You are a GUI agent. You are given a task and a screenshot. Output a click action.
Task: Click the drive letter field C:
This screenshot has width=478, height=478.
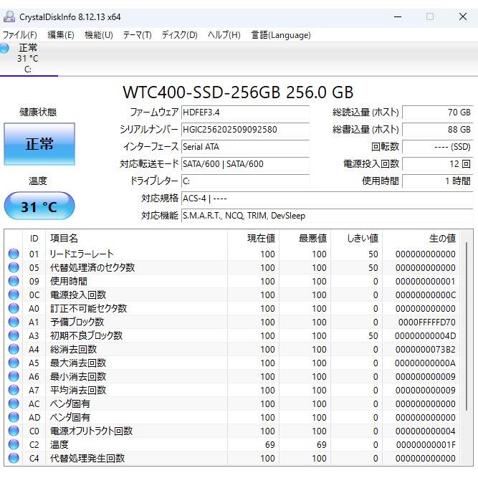point(245,181)
